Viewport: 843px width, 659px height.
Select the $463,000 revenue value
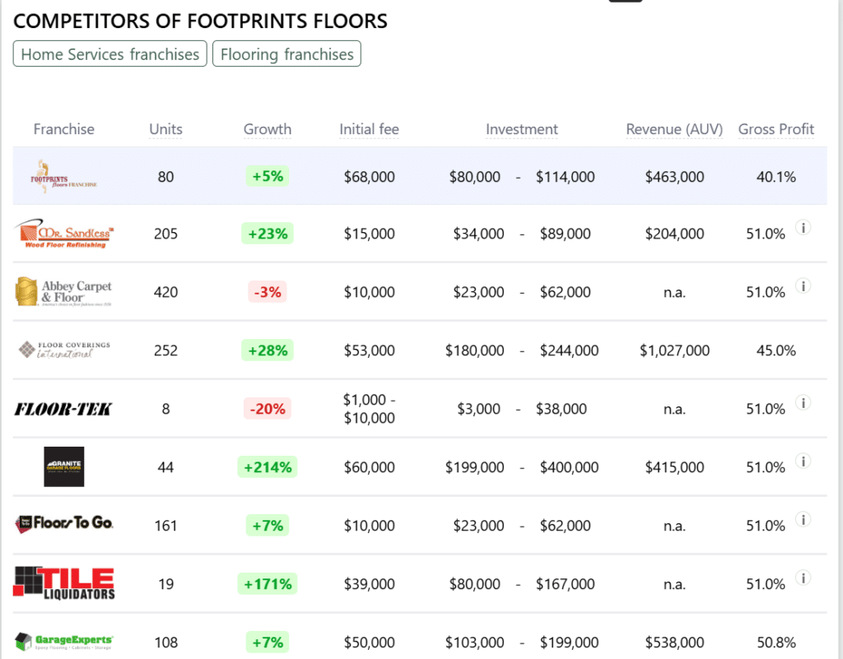tap(674, 177)
